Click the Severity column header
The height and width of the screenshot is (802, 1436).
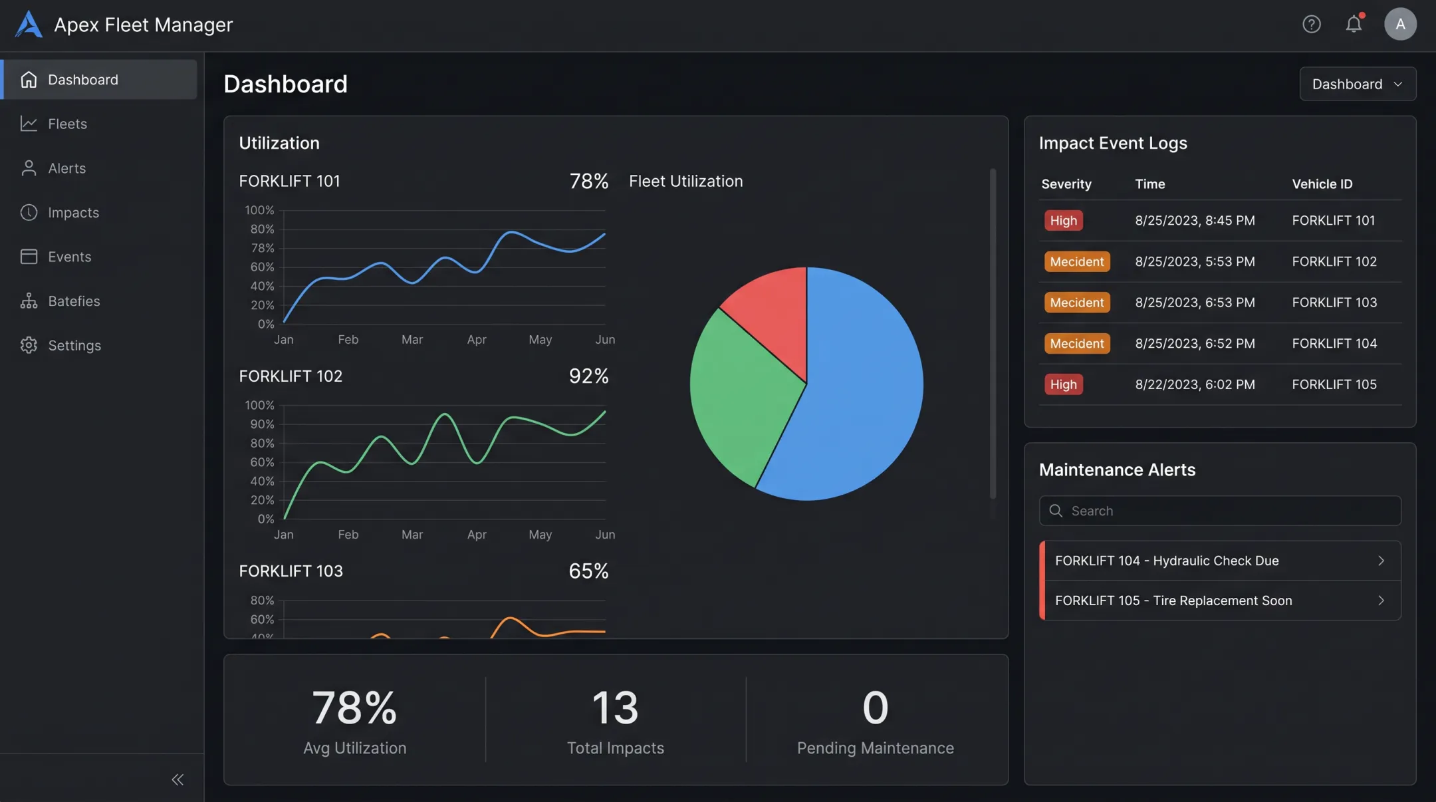tap(1066, 184)
